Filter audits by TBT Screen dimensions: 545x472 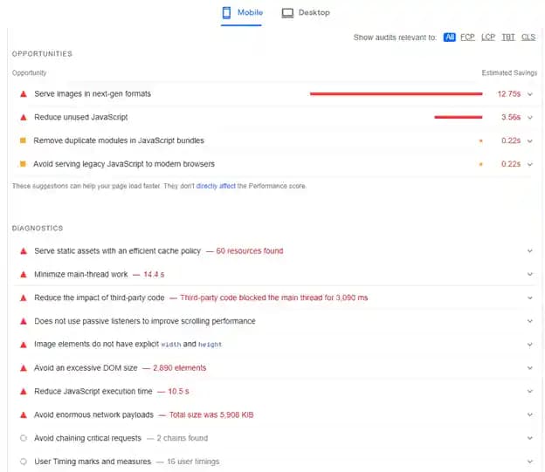coord(507,38)
